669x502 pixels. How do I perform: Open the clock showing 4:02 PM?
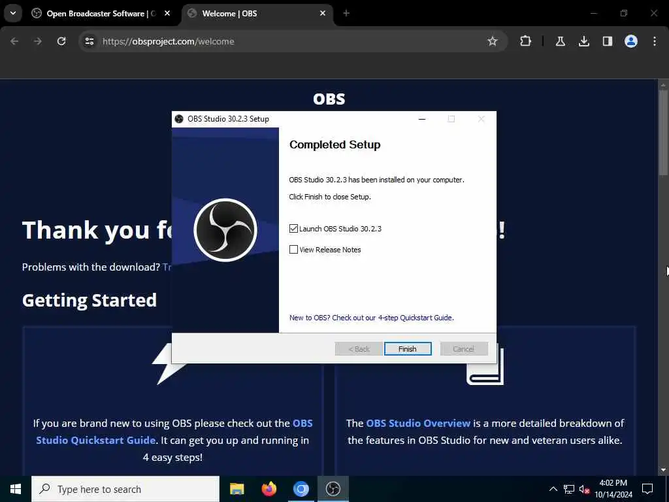tap(613, 489)
